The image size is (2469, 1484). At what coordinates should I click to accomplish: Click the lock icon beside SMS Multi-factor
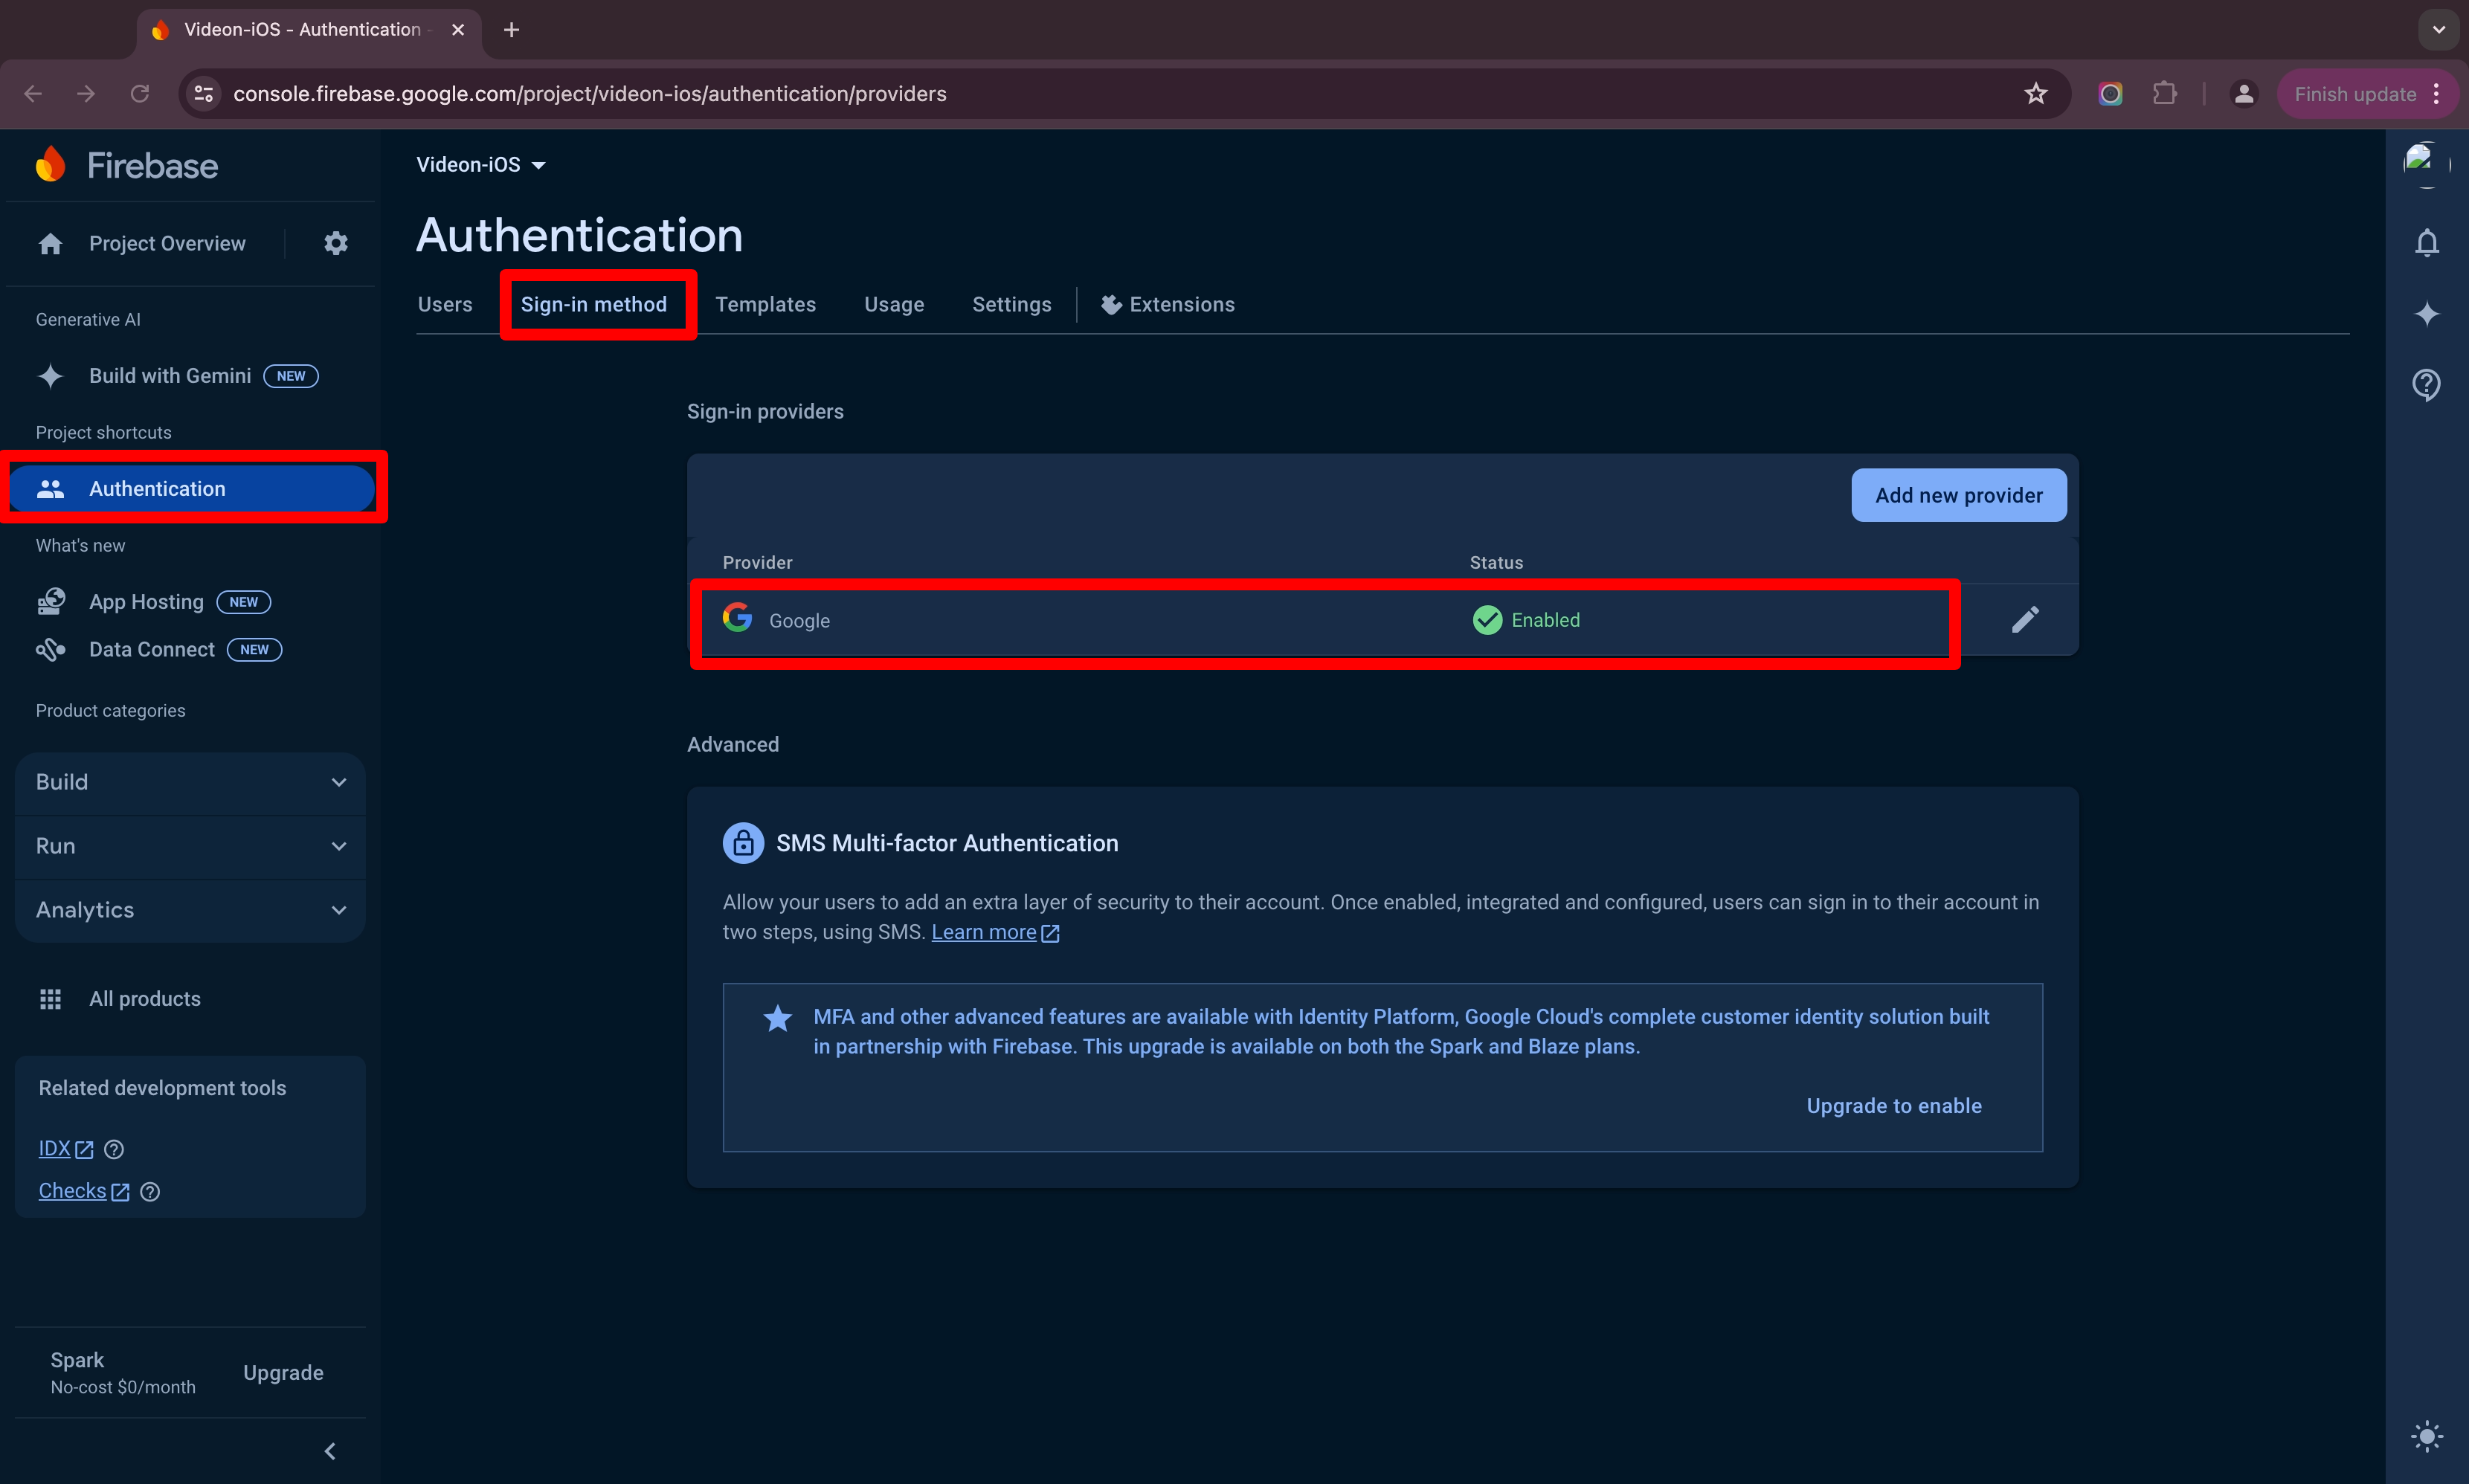[743, 843]
